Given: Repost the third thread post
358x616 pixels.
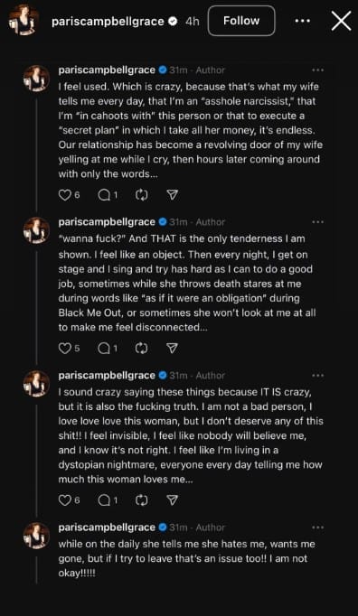Looking at the screenshot, I should (x=141, y=500).
